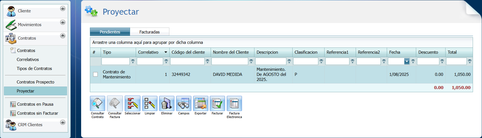Open the Campos binoculars tool
Viewport: 482px width, 138px height.
pyautogui.click(x=184, y=103)
